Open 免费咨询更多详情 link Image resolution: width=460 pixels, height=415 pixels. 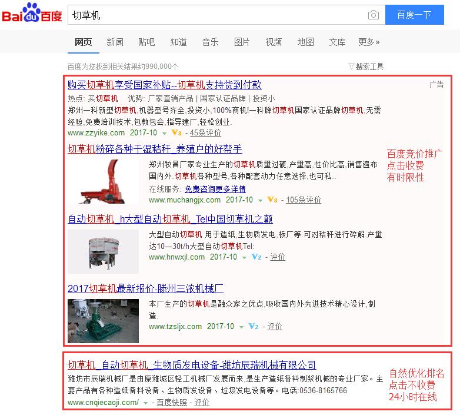[215, 189]
